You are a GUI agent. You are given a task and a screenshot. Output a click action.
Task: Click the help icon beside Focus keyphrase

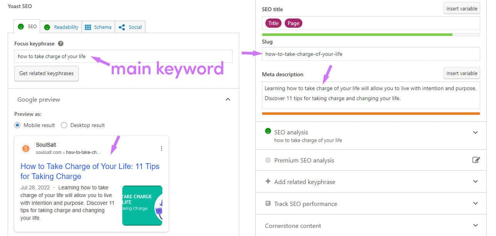coord(61,44)
